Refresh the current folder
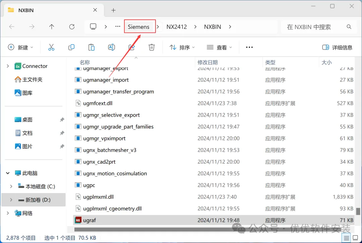Screen dimensions: 362x243 point(72,27)
